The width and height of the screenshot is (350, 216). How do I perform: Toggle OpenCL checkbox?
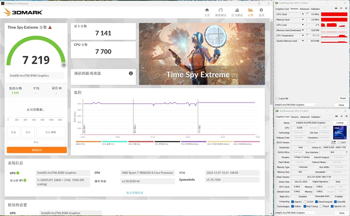click(x=292, y=202)
